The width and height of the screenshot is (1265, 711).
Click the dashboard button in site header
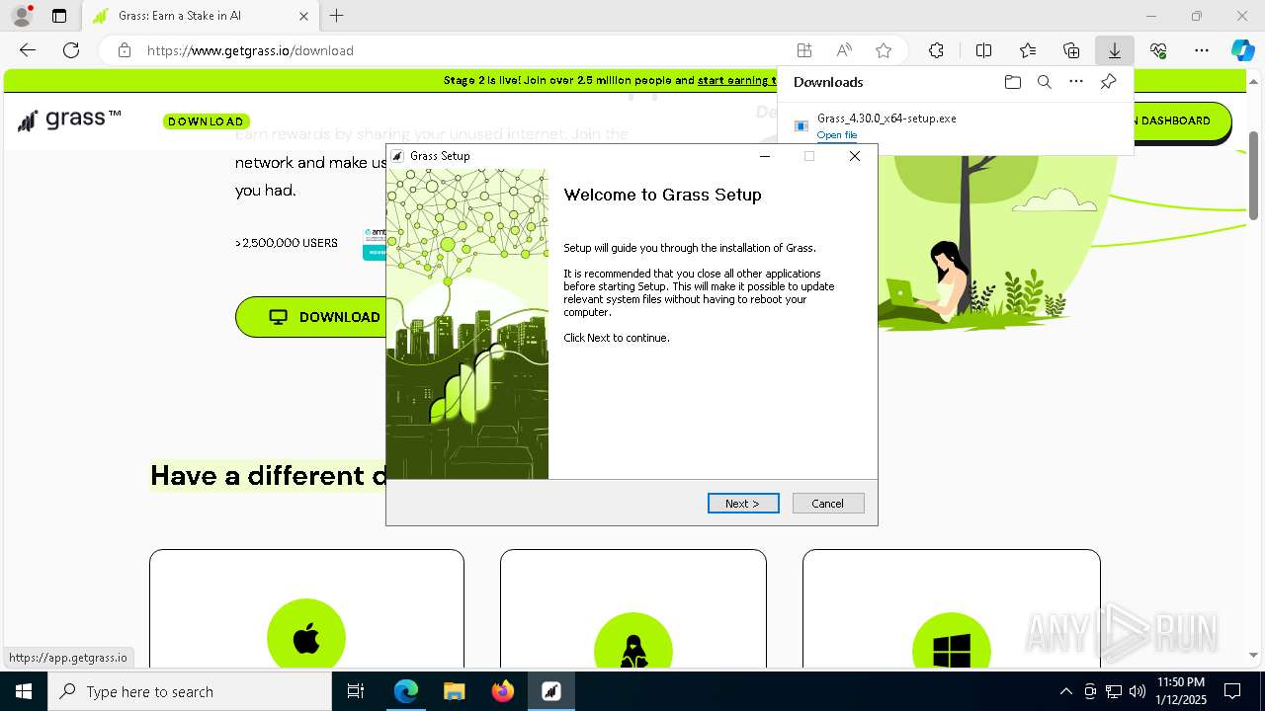pyautogui.click(x=1181, y=120)
